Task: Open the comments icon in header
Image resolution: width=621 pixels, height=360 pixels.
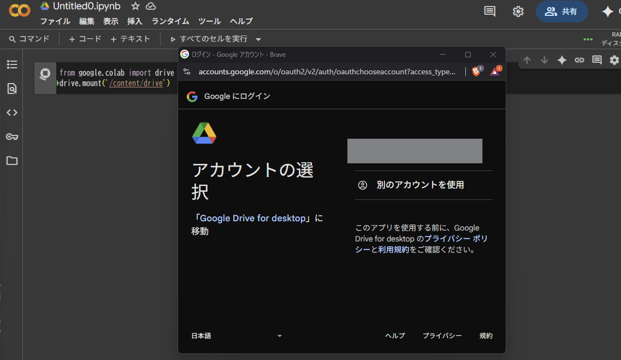Action: point(490,11)
